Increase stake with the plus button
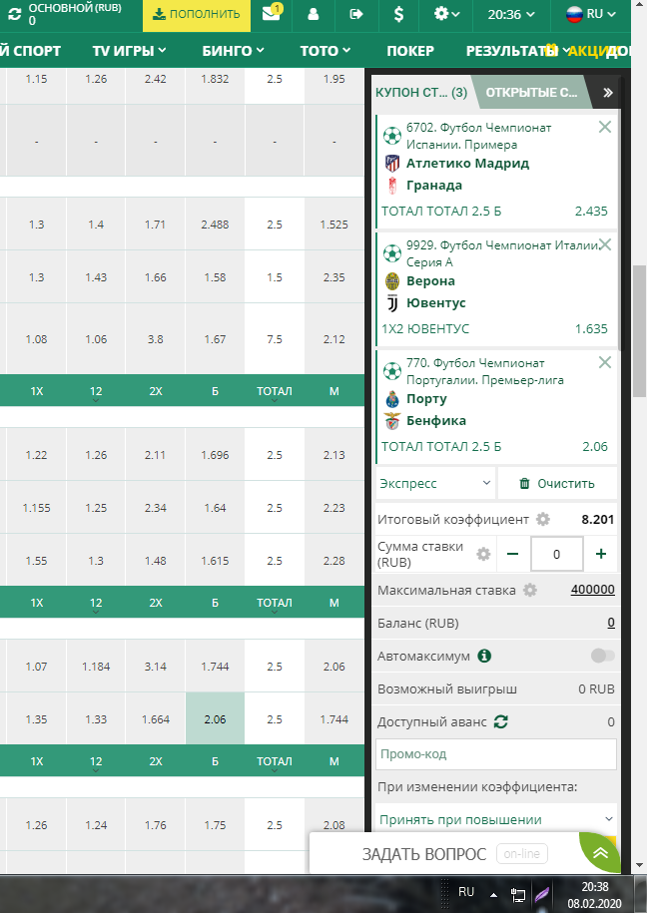647x913 pixels. [601, 554]
